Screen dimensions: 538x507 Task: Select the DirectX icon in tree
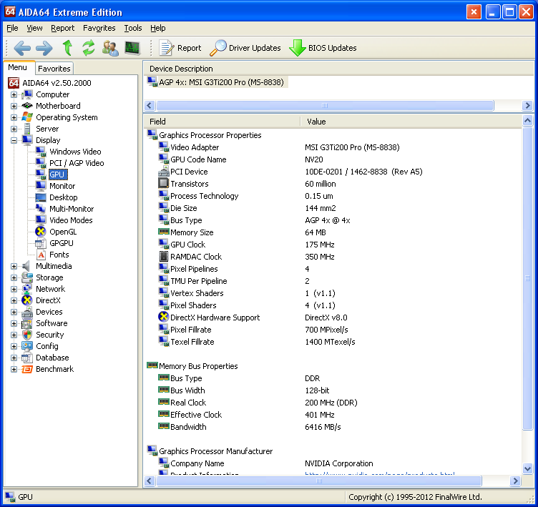click(26, 300)
